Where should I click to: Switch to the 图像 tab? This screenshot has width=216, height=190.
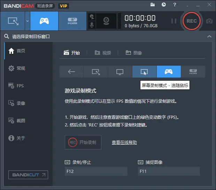click(x=134, y=53)
